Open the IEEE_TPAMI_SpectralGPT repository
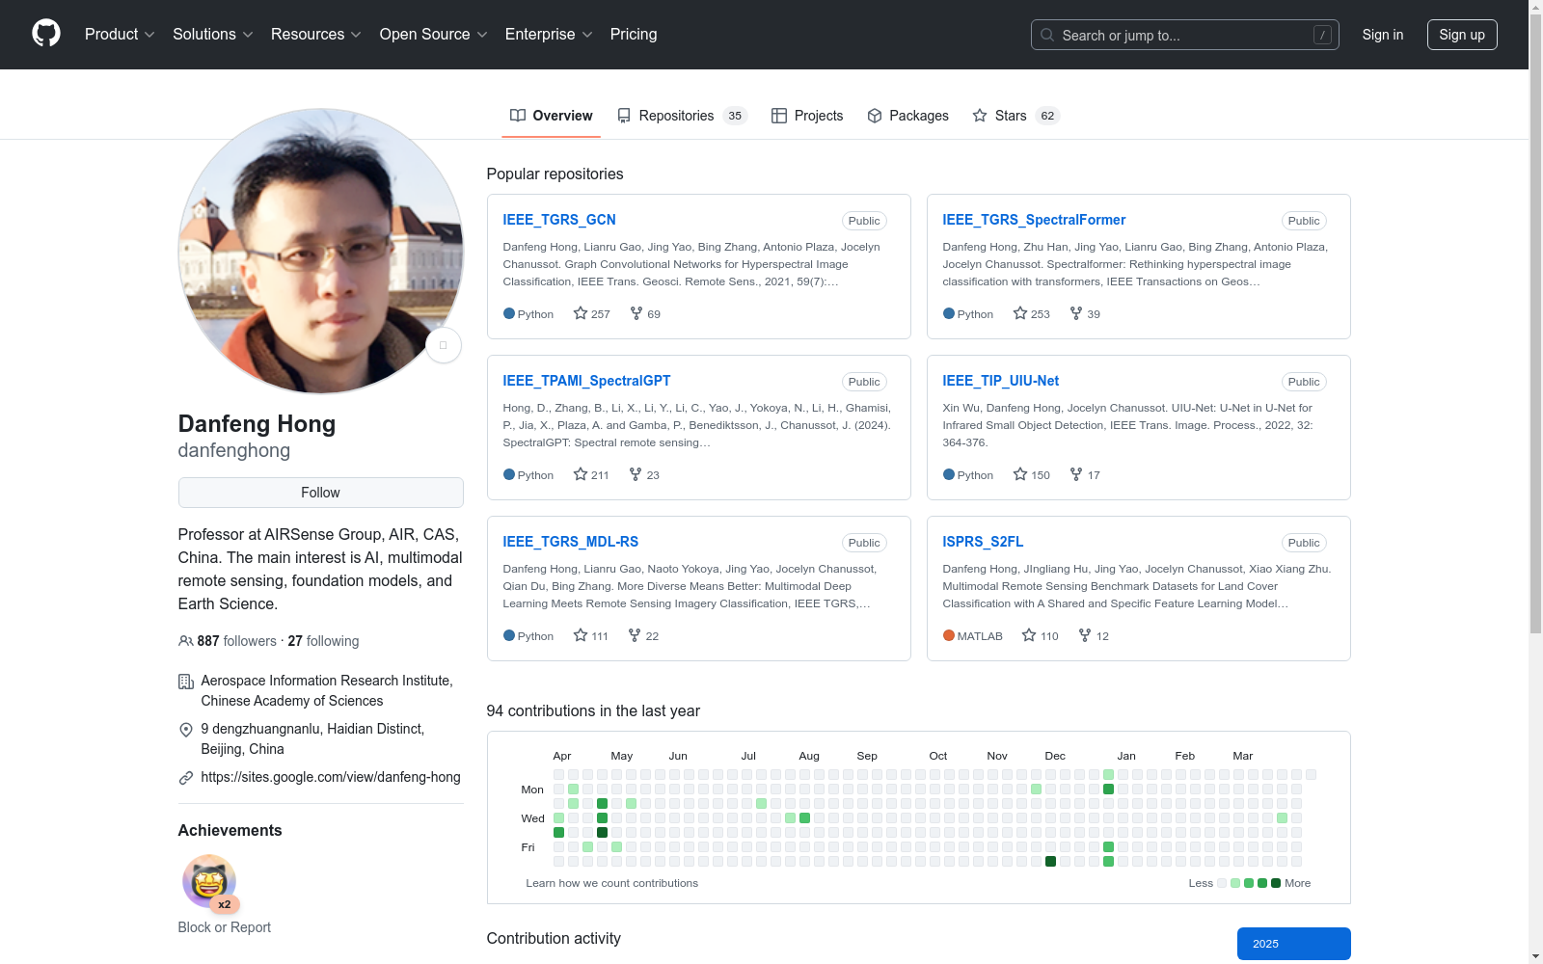The height and width of the screenshot is (964, 1543). pos(586,381)
